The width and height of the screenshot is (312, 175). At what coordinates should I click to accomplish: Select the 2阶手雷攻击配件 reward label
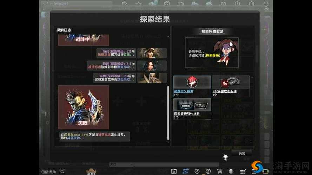225,91
